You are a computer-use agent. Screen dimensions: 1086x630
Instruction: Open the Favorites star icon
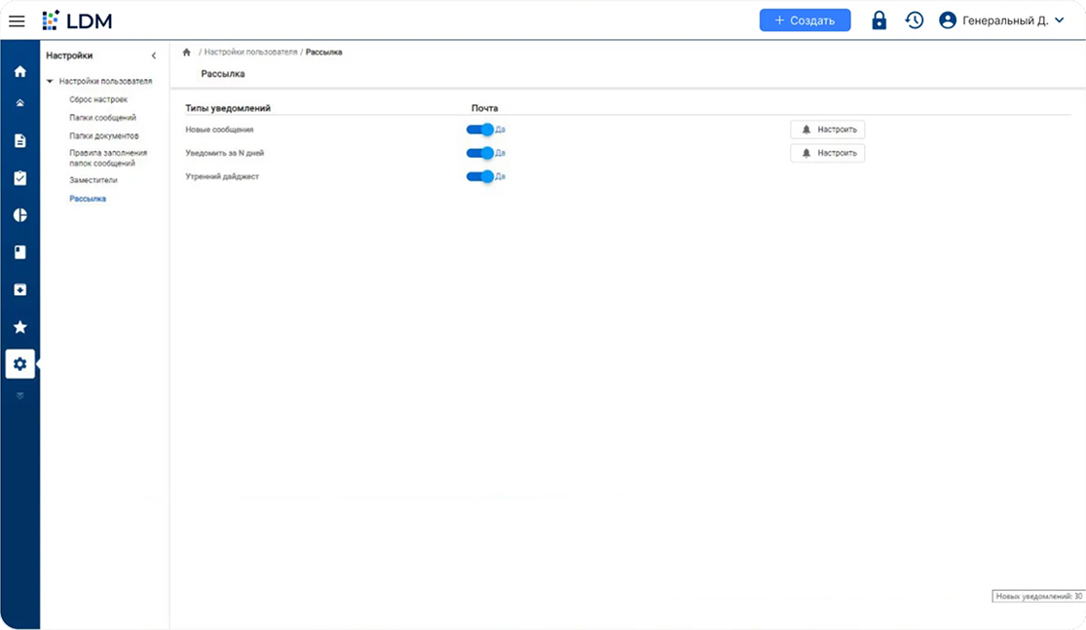point(19,327)
